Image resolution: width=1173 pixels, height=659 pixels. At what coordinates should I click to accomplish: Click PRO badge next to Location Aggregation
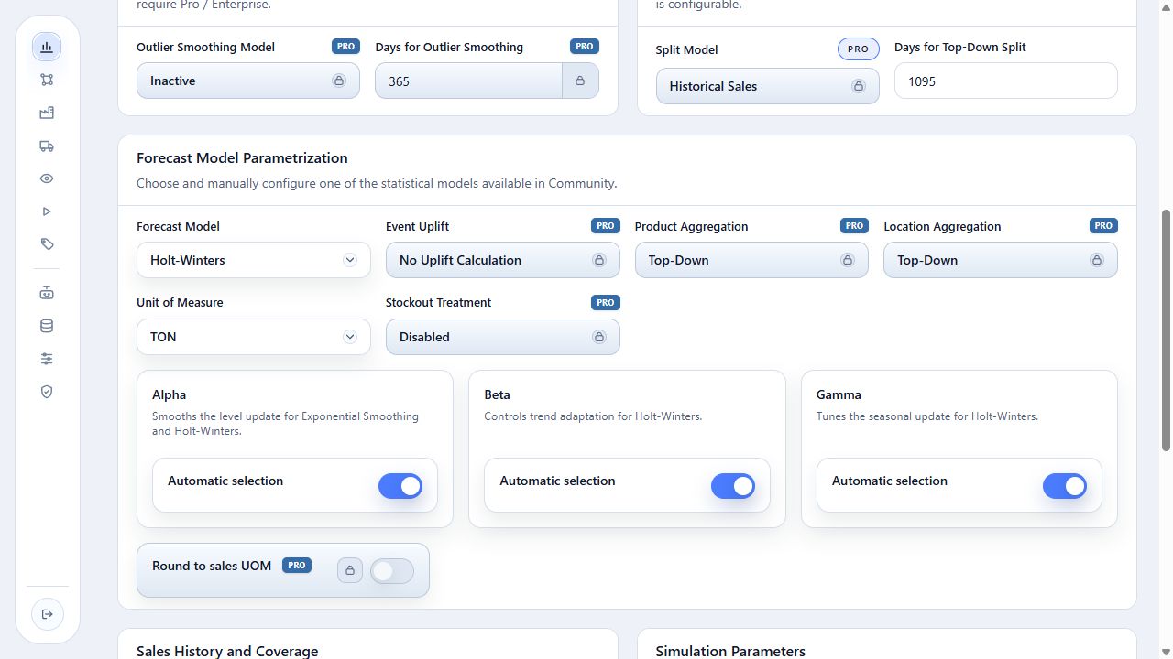pyautogui.click(x=1103, y=225)
